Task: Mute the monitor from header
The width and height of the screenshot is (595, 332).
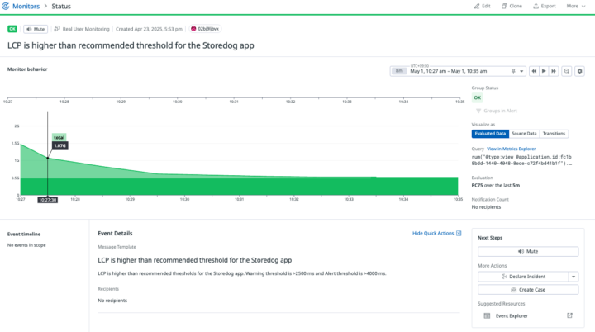Action: click(x=36, y=29)
